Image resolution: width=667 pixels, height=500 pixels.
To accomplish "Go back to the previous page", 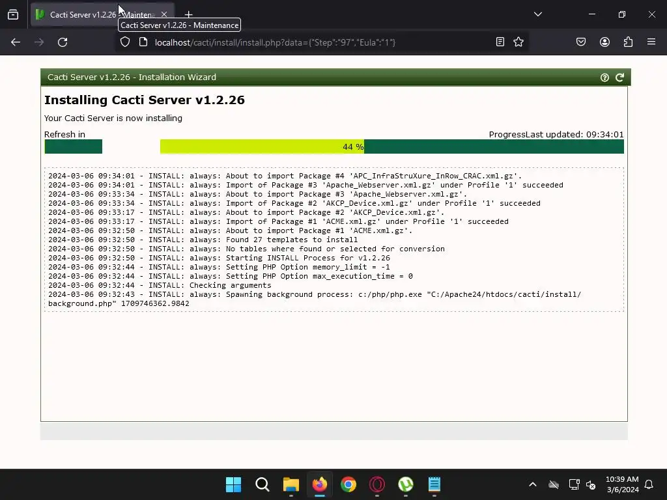I will 16,42.
